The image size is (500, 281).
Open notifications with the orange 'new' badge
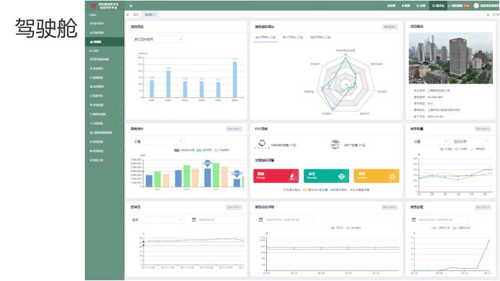(459, 6)
